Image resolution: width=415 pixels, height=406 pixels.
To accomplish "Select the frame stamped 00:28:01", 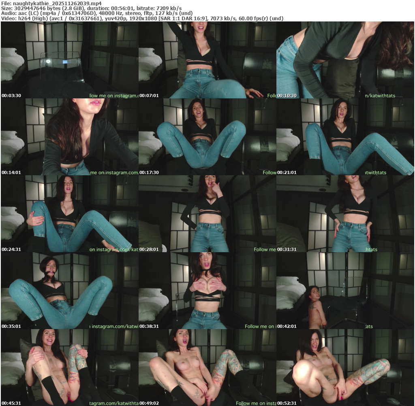I will click(207, 214).
